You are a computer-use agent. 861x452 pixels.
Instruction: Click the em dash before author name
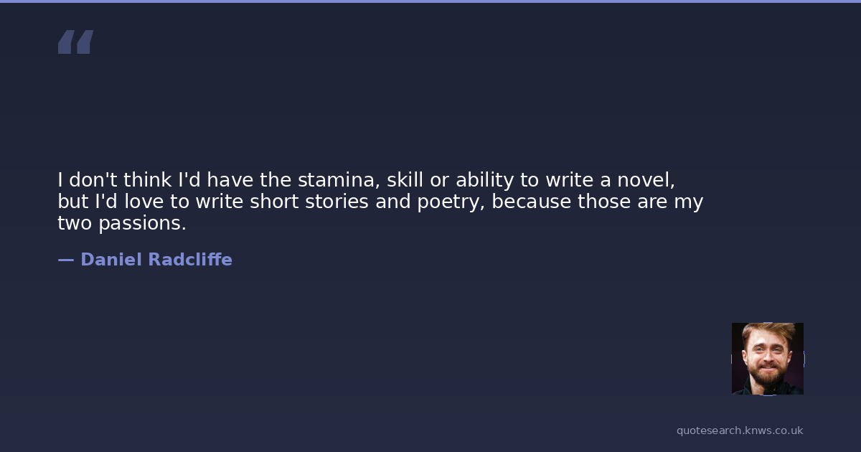tap(65, 260)
